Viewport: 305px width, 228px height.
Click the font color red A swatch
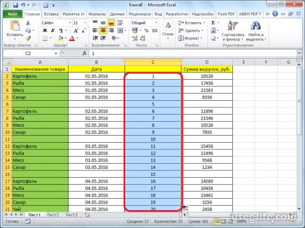(72, 38)
